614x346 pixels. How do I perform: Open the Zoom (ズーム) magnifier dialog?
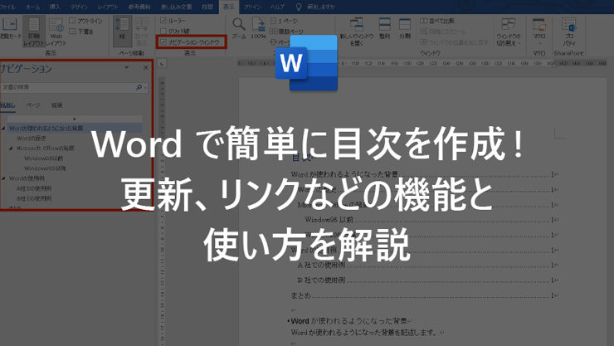[x=239, y=28]
